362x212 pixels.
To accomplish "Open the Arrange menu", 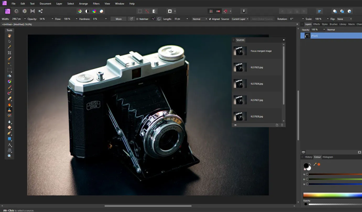I will [x=83, y=4].
